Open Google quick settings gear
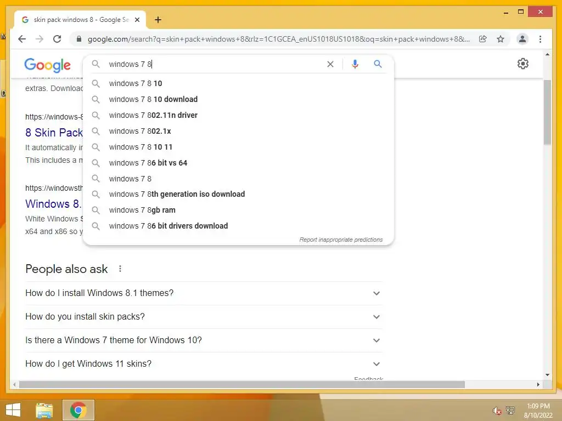 pos(523,64)
